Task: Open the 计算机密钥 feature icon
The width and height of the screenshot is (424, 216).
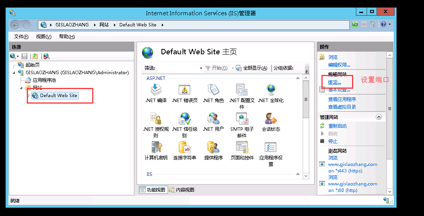Action: tap(156, 147)
